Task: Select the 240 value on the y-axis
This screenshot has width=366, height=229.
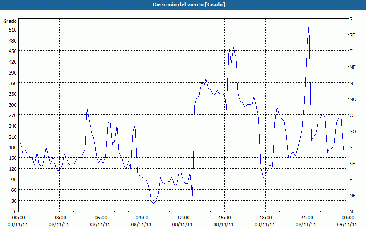Action: (13, 125)
